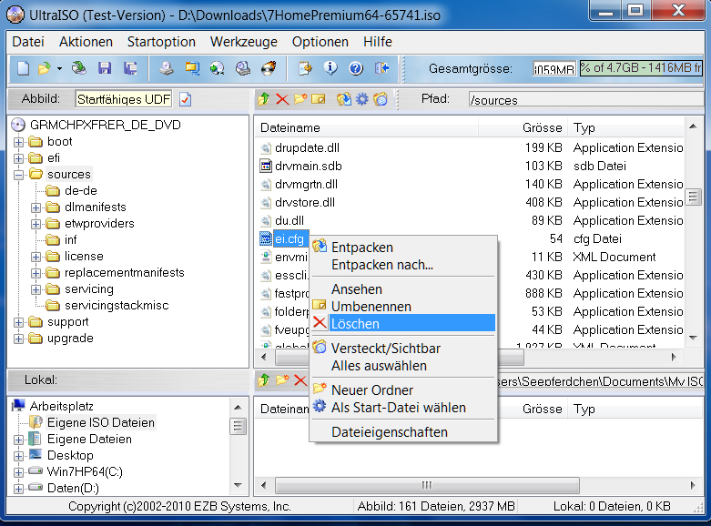Open the Hilfe menu

[x=377, y=42]
